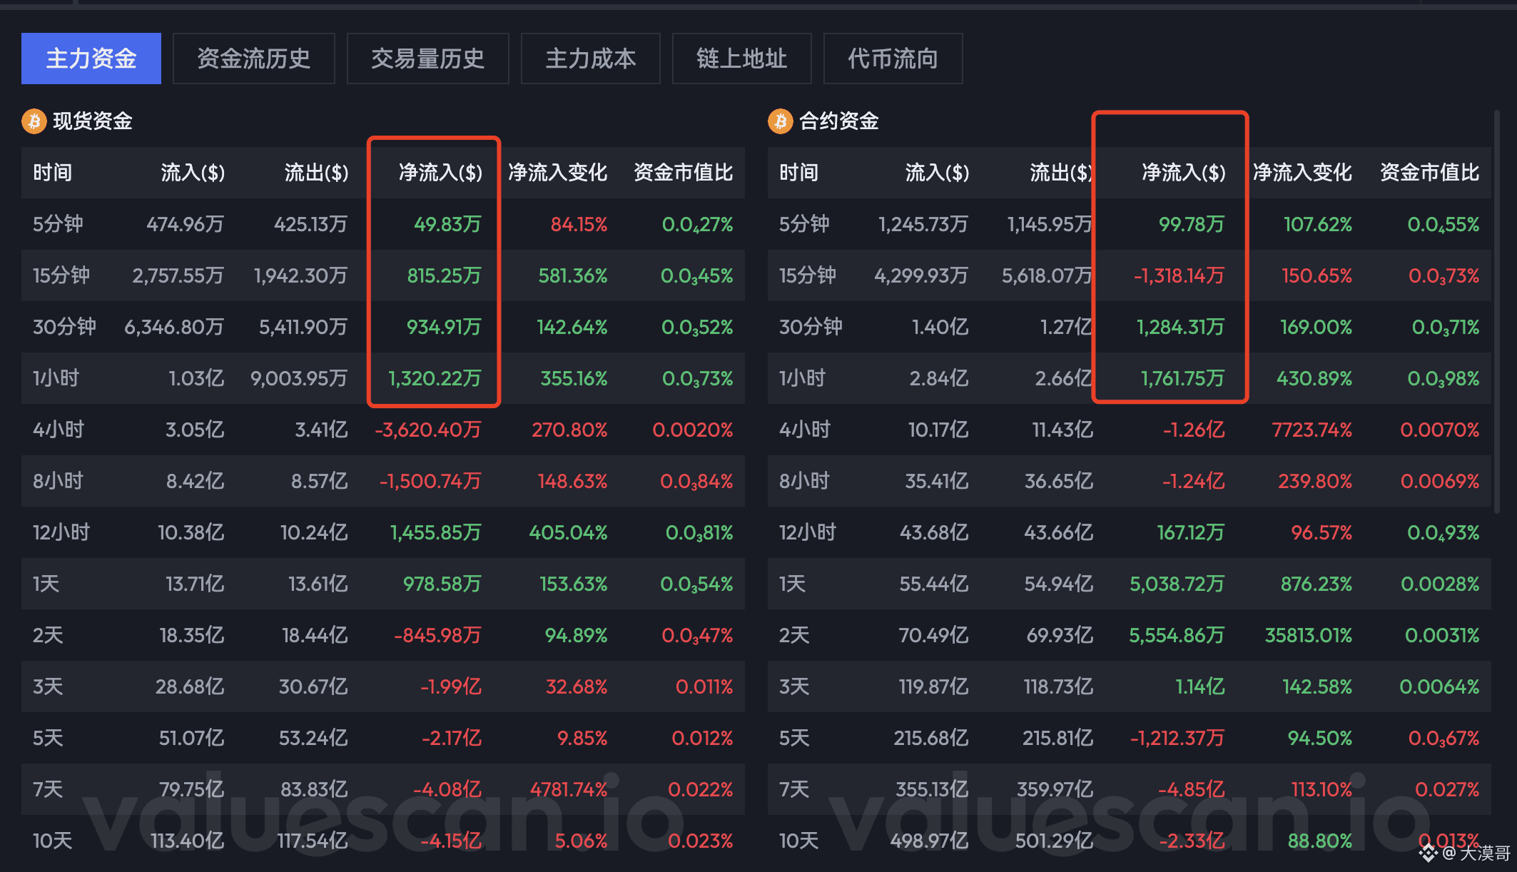
Task: Click the Bitcoin icon beside 现货资金
Action: (x=34, y=121)
